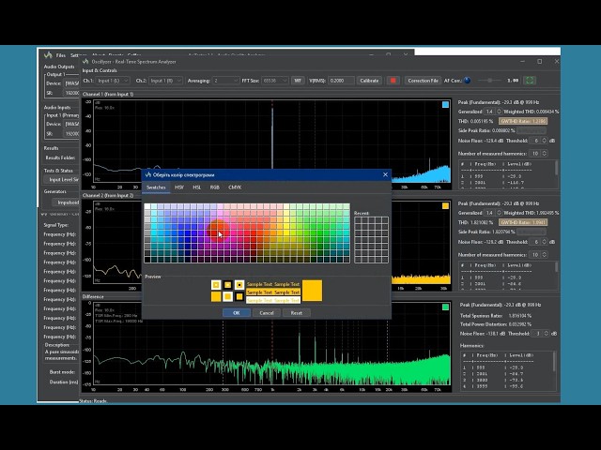Screen dimensions: 601x450
Task: Open the FFT Size dropdown
Action: coord(275,81)
